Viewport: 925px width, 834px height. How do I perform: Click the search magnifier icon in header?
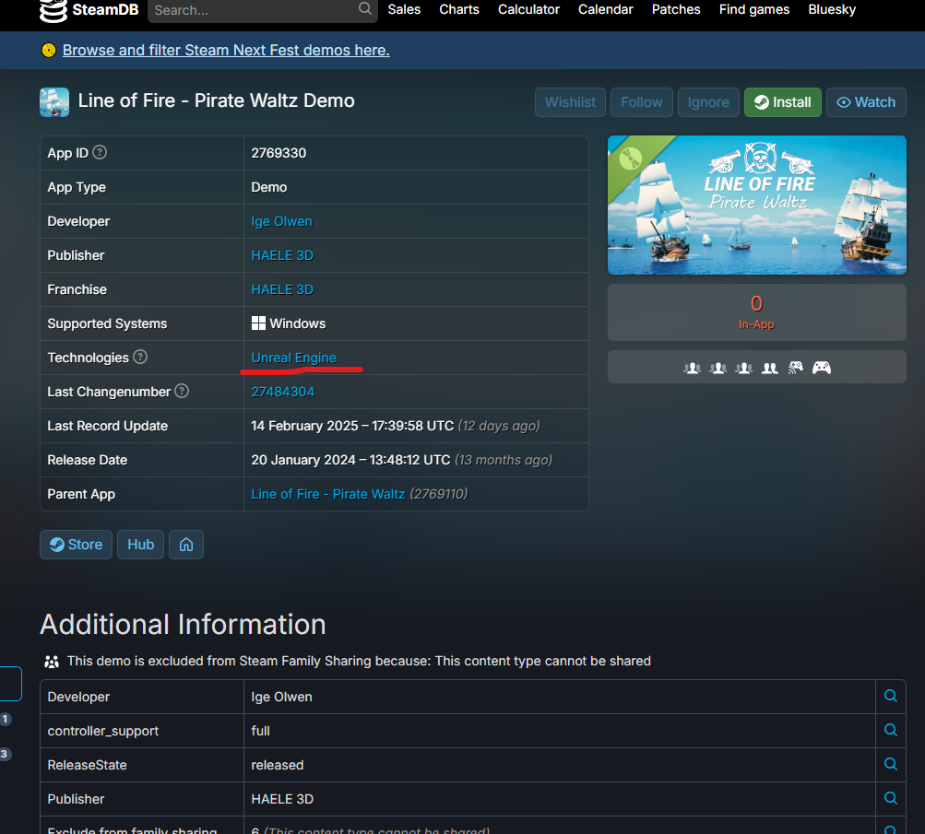tap(365, 9)
